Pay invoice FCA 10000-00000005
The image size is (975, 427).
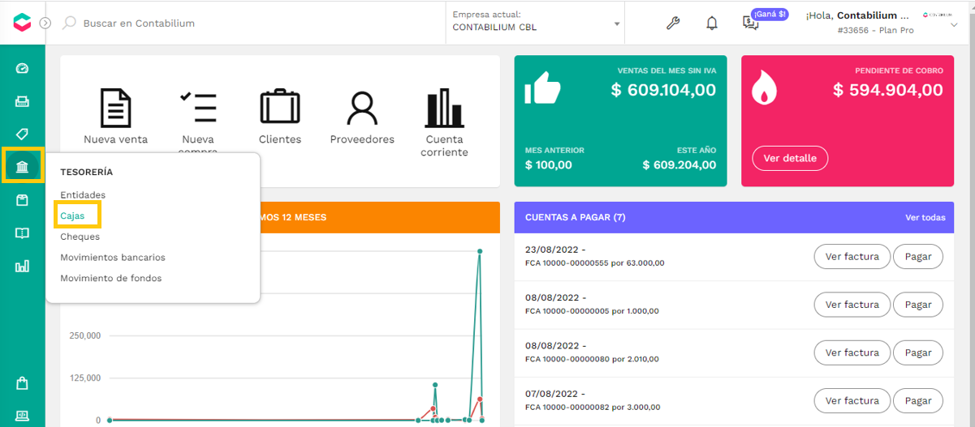click(918, 305)
